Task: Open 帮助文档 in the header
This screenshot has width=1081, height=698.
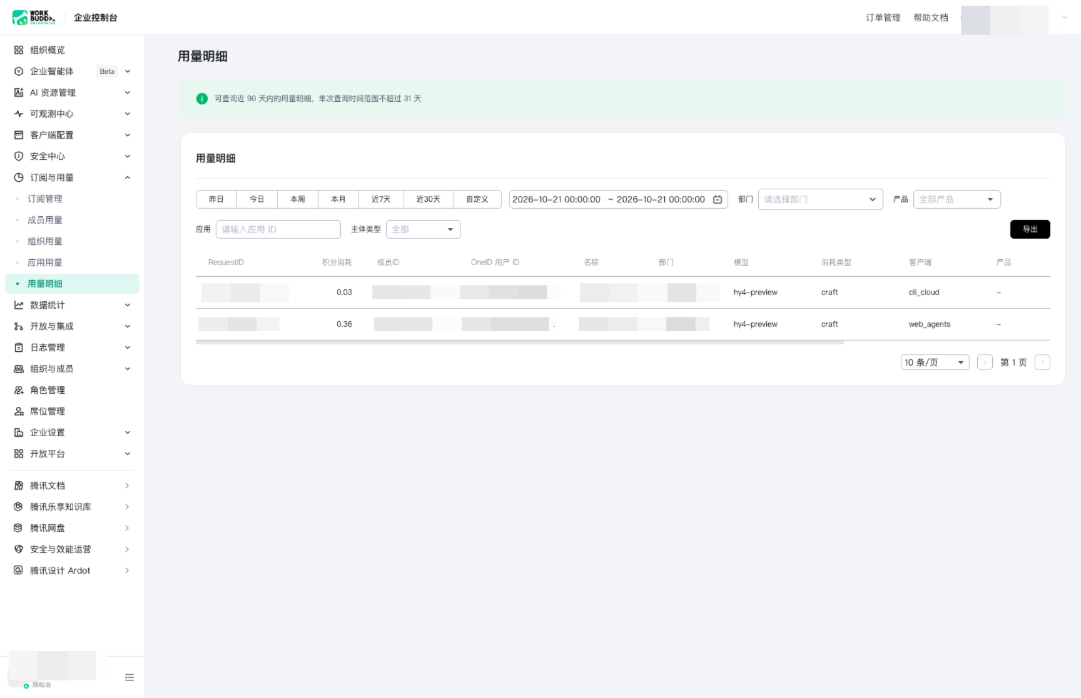Action: click(x=931, y=17)
